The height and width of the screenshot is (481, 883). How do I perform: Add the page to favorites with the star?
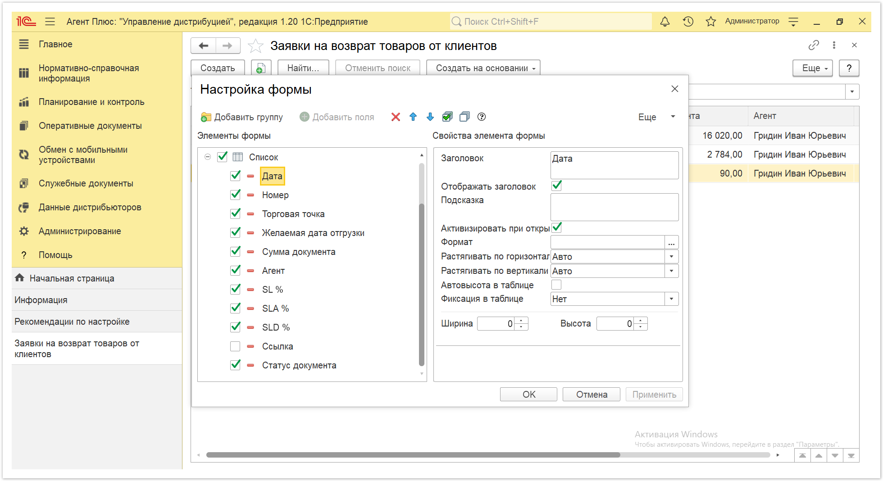click(255, 45)
